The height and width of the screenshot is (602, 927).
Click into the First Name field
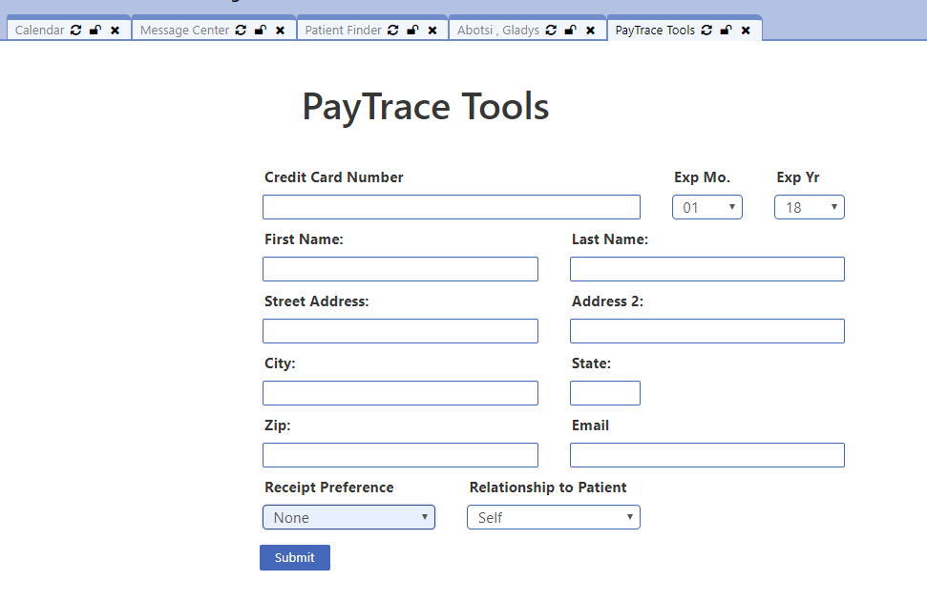click(400, 269)
